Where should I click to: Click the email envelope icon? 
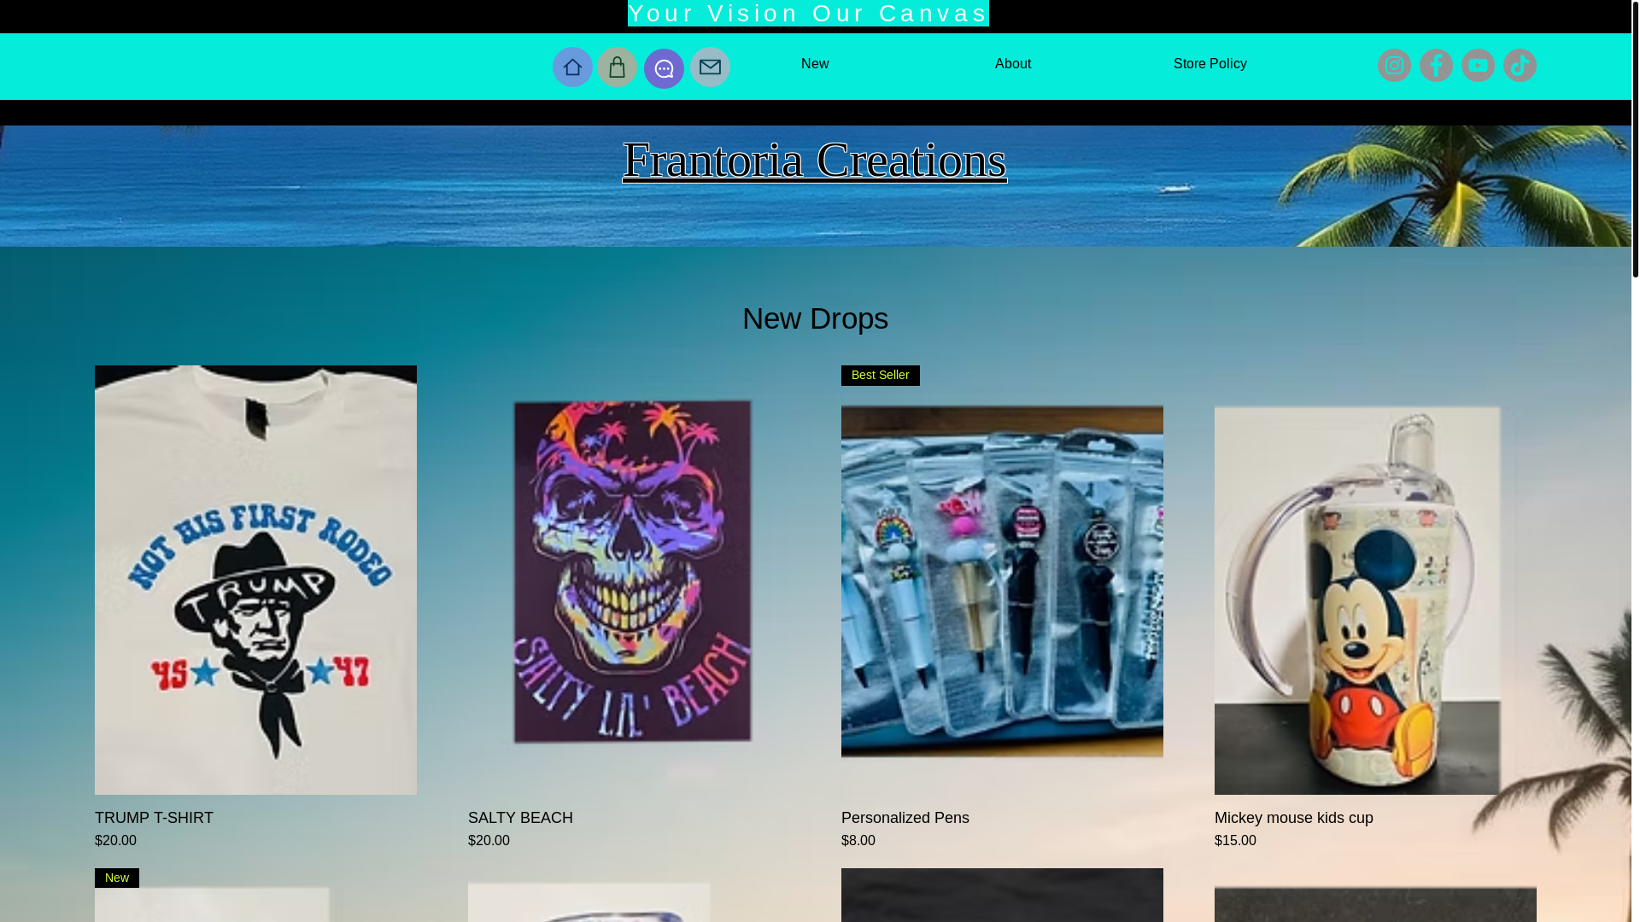tap(710, 67)
